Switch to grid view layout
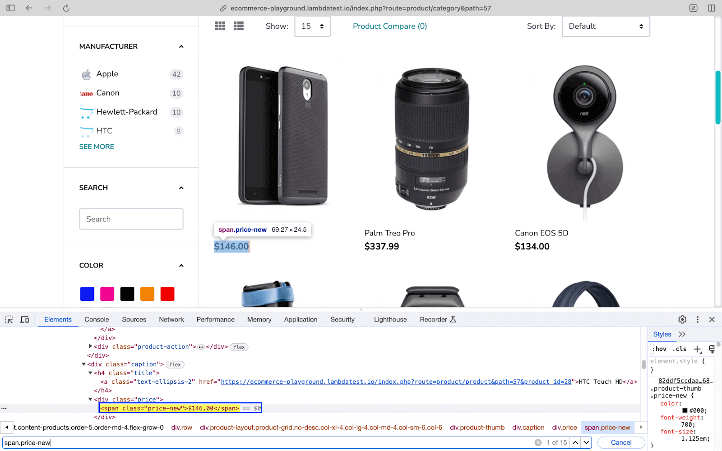Image resolution: width=722 pixels, height=451 pixels. point(220,26)
